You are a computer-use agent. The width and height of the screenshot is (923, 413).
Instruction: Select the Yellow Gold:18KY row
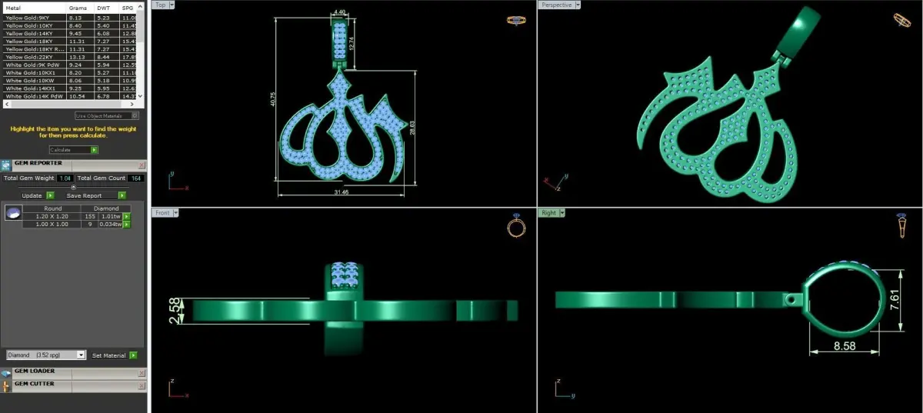pos(70,42)
